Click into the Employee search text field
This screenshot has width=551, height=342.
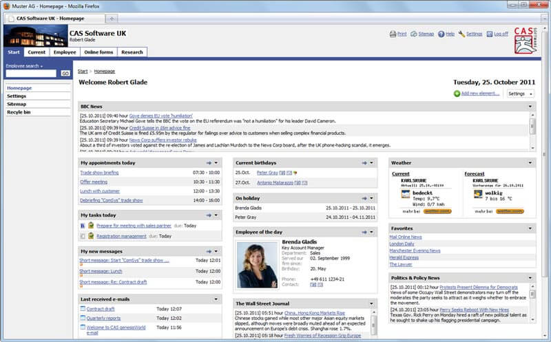[x=31, y=73]
